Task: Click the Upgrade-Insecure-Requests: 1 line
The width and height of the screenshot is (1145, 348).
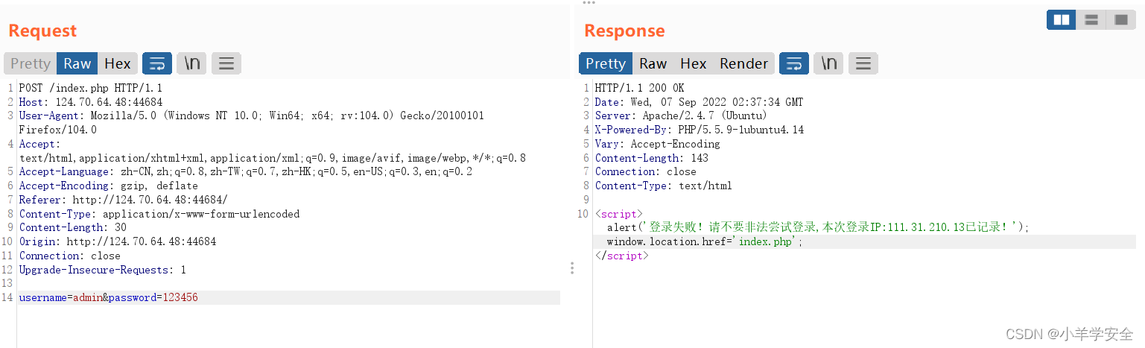Action: point(103,270)
